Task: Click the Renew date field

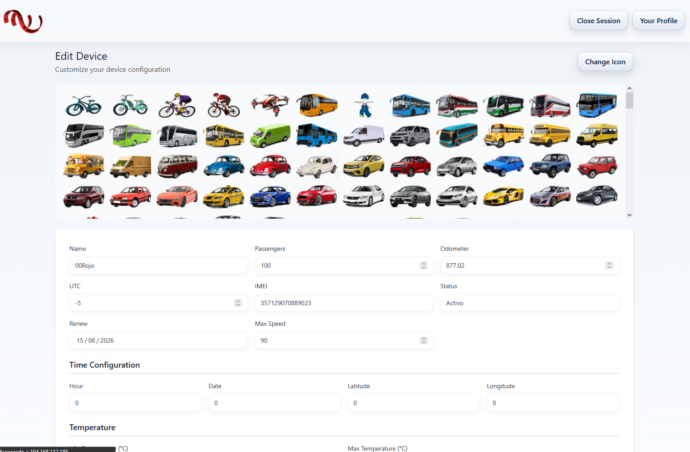Action: 158,340
